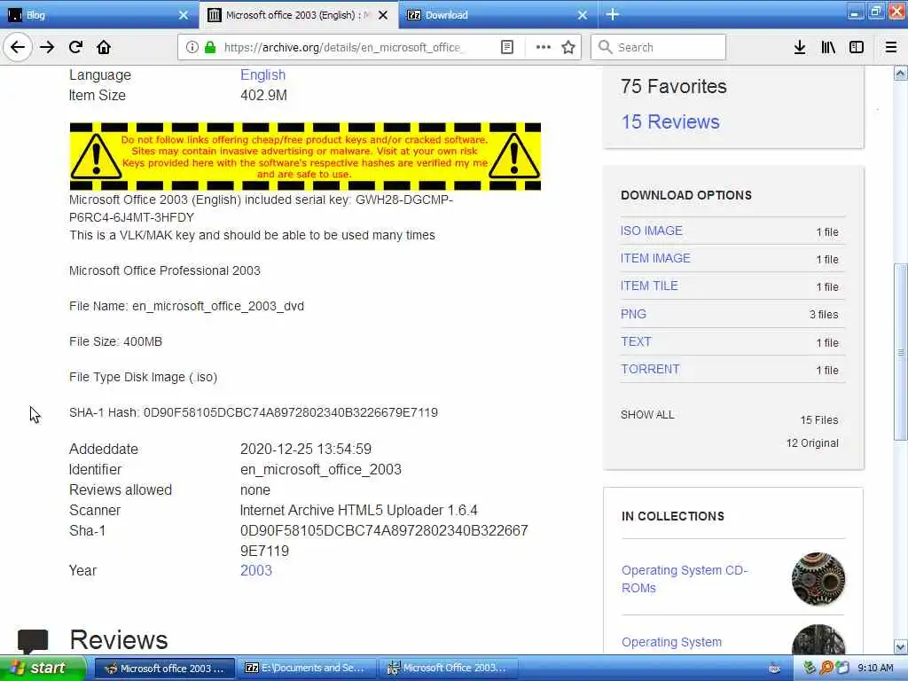Click the scrollbar up arrow
The height and width of the screenshot is (681, 908).
click(x=901, y=74)
